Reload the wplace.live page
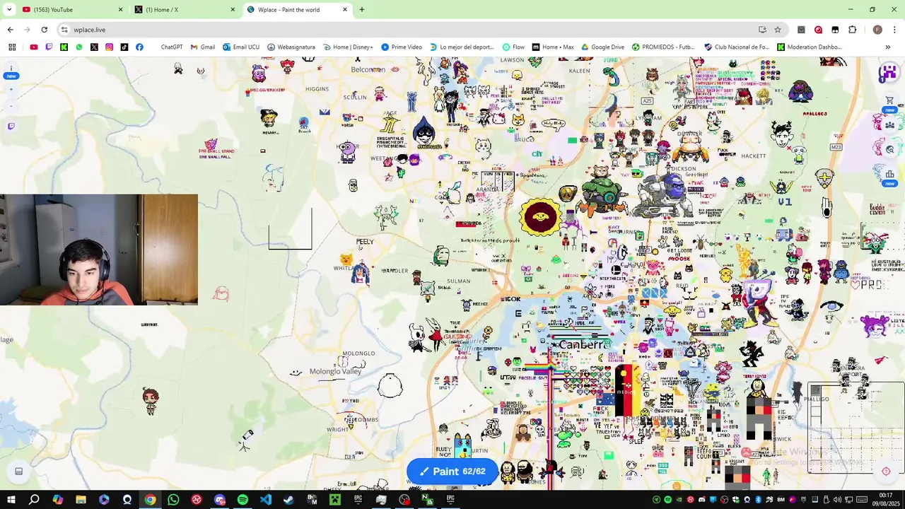The height and width of the screenshot is (509, 905). tap(44, 30)
